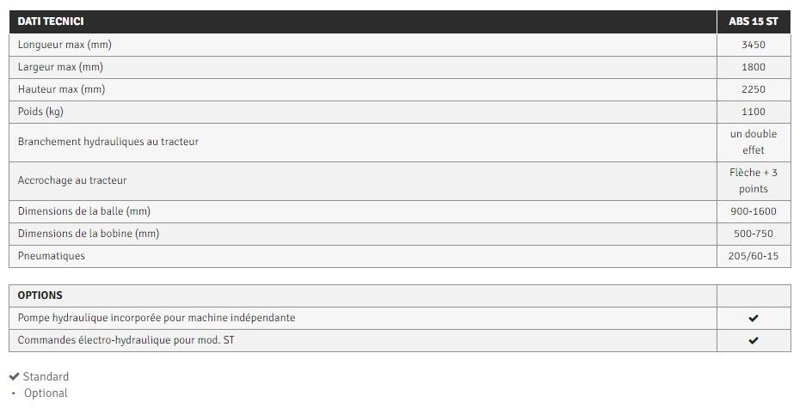
Task: Select the Poids (kg) row label
Action: coord(40,112)
